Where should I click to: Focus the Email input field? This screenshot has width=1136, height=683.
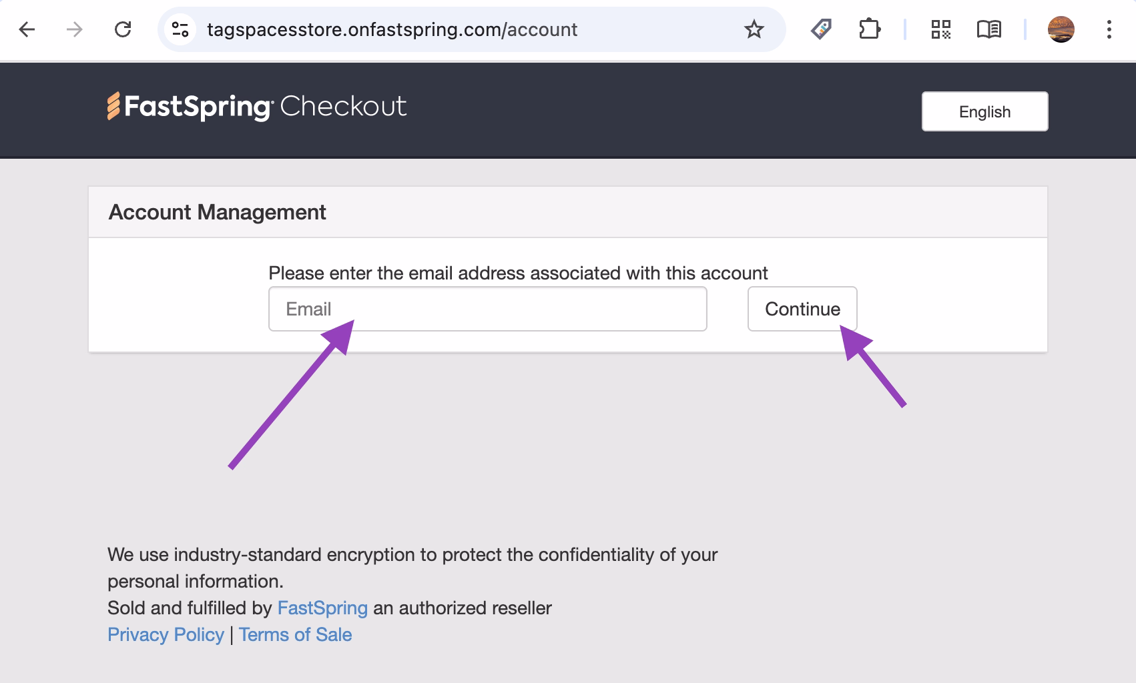point(487,309)
